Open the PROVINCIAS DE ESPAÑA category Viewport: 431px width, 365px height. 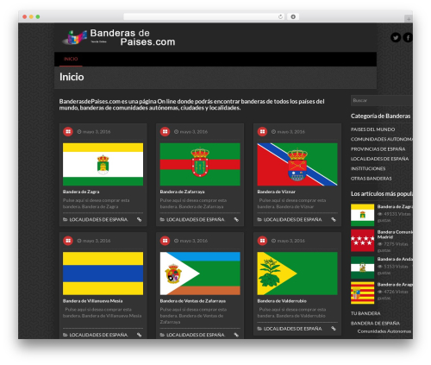click(x=378, y=149)
